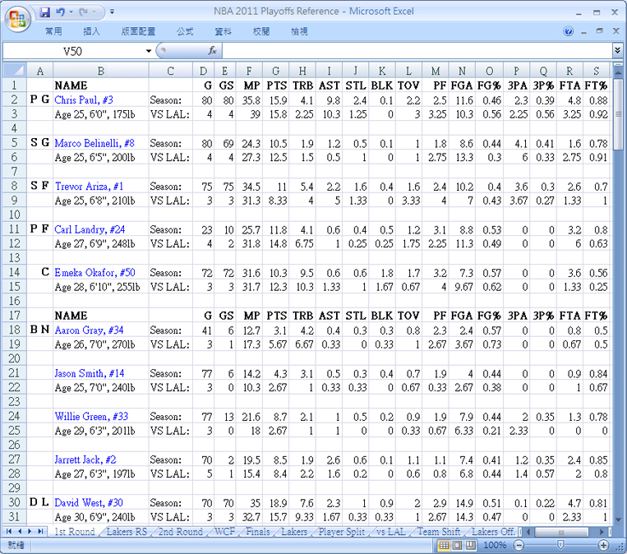Screen dimensions: 627x554
Task: Open the Emeka Okafor, #50 link
Action: pyautogui.click(x=95, y=272)
